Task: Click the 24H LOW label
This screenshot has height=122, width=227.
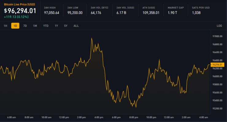Action: click(x=73, y=8)
